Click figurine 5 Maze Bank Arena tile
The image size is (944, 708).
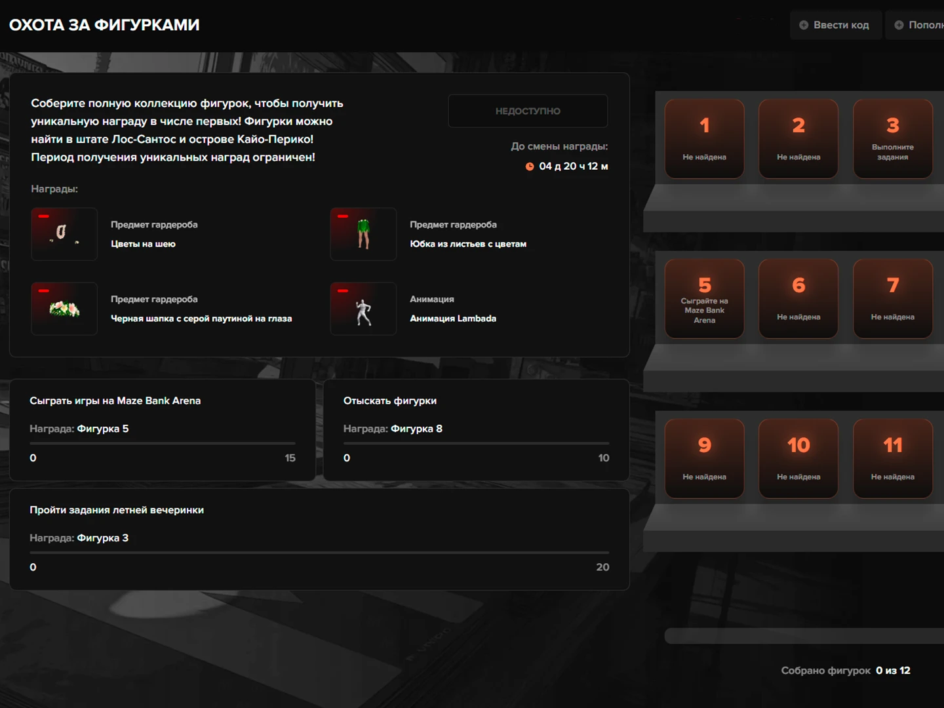pos(704,299)
